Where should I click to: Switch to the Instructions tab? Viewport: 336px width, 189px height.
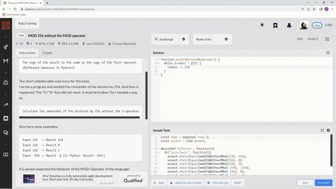[27, 52]
